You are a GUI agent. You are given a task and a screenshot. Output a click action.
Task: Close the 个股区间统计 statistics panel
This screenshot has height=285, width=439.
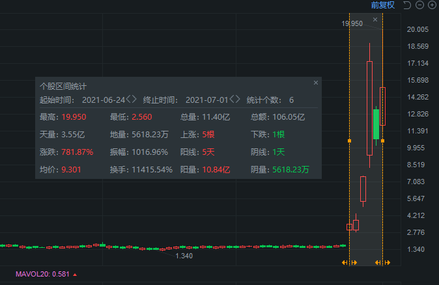click(x=316, y=83)
